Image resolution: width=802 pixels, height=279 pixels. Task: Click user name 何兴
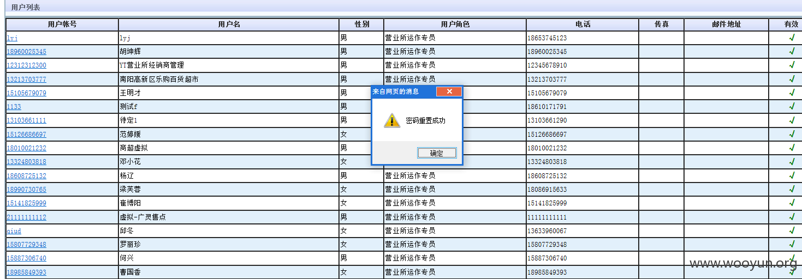127,258
